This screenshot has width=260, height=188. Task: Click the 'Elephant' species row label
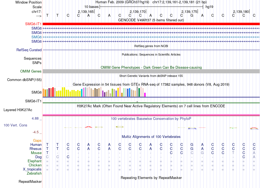click(34, 161)
